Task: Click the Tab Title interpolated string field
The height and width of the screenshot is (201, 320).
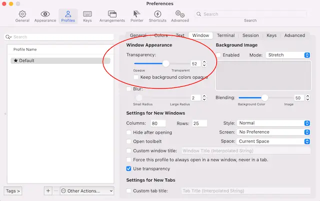Action: [246, 191]
